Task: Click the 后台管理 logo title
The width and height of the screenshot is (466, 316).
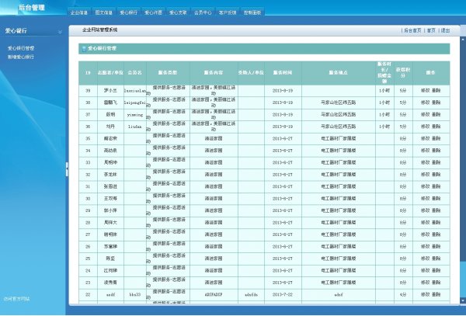Action: pyautogui.click(x=32, y=8)
